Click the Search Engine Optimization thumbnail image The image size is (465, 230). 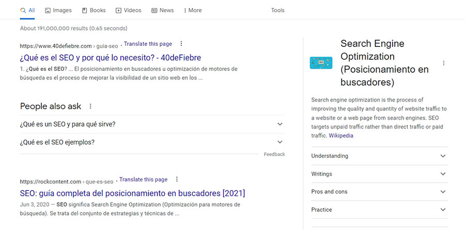(x=321, y=63)
